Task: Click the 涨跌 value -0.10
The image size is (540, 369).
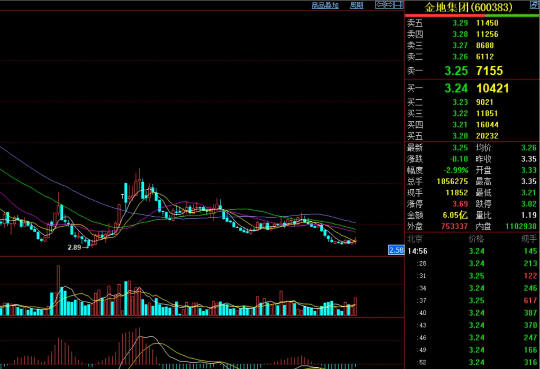Action: pyautogui.click(x=458, y=159)
